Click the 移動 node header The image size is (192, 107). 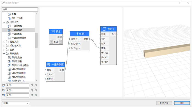(80, 34)
